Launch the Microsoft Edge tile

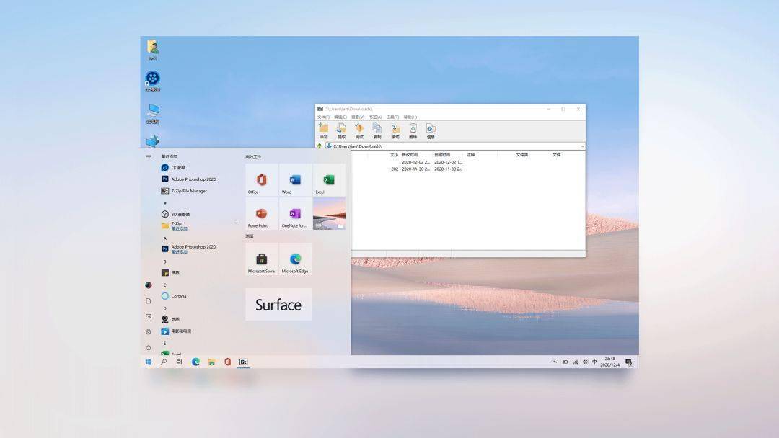coord(295,259)
